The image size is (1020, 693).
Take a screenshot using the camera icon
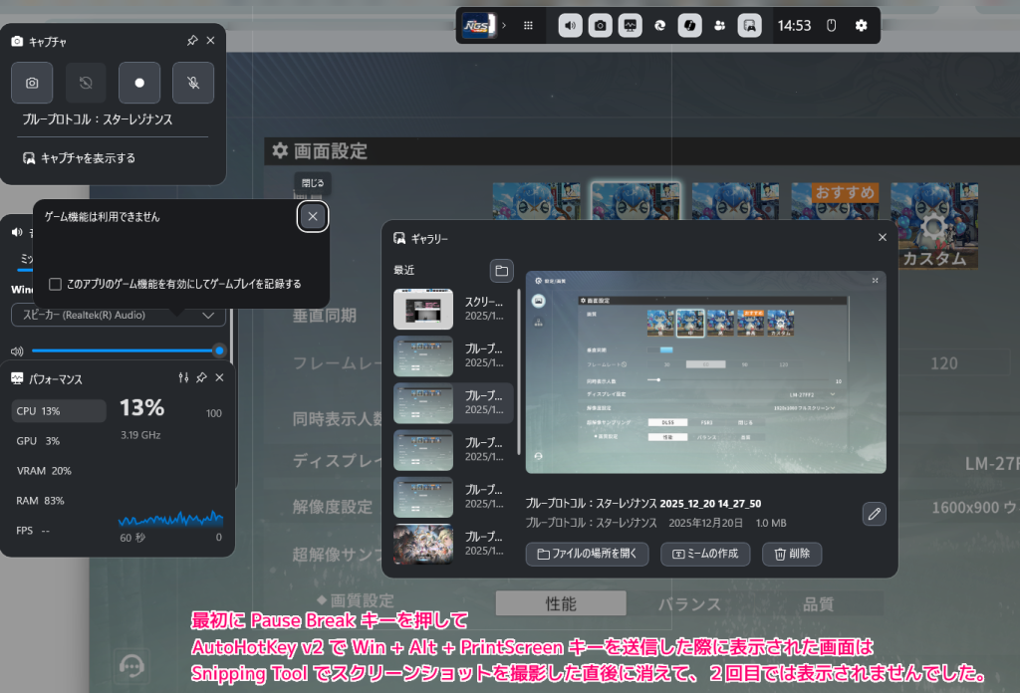(x=31, y=83)
